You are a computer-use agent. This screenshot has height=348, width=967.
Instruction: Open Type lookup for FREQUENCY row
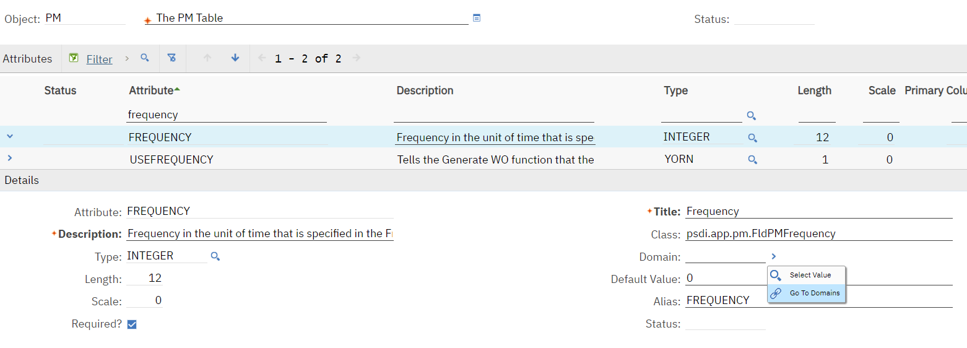(x=753, y=138)
